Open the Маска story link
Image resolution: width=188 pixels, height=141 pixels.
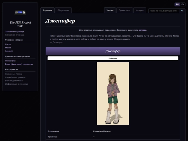[8, 48]
